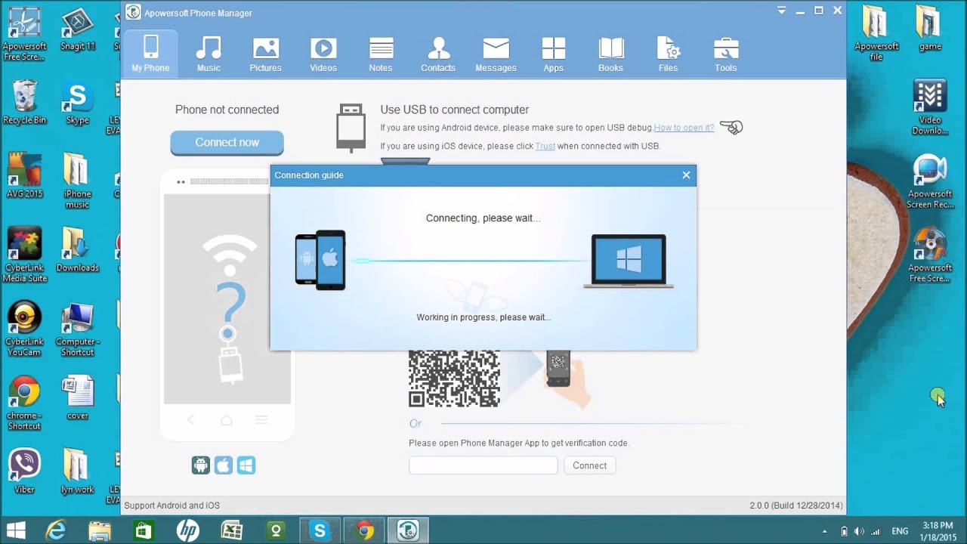Show hidden system tray icons
The image size is (967, 544).
pos(825,531)
